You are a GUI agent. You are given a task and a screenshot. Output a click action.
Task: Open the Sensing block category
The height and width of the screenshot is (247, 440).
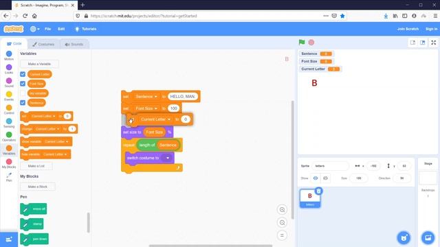pos(9,123)
